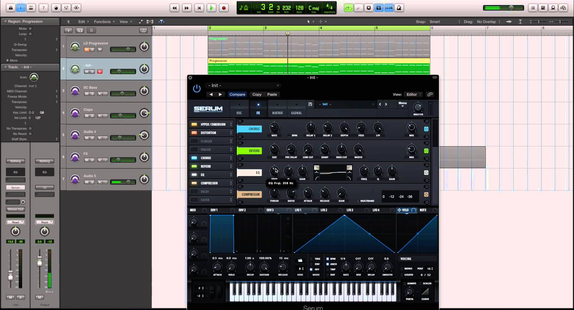574x310 pixels.
Task: Switch to the OSC tab in Serum
Action: (x=239, y=109)
